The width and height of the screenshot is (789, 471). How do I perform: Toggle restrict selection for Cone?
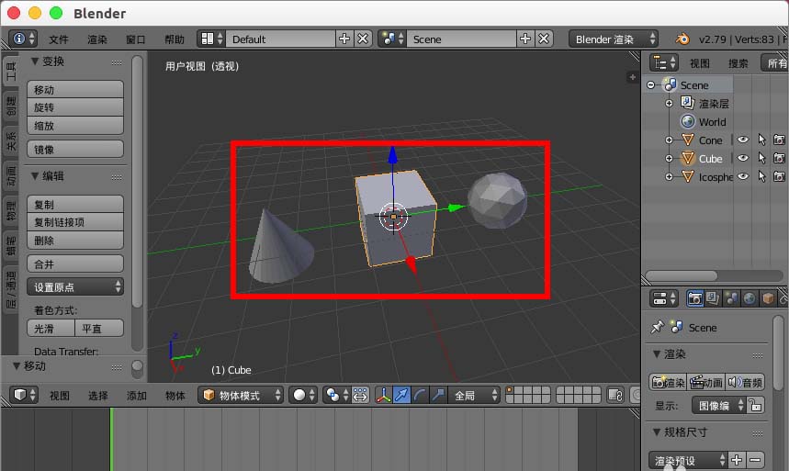coord(761,140)
